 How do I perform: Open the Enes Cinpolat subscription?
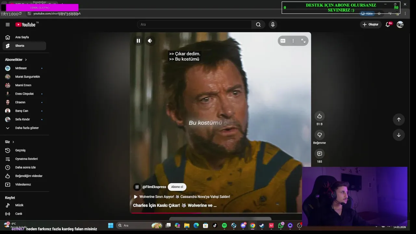click(24, 94)
